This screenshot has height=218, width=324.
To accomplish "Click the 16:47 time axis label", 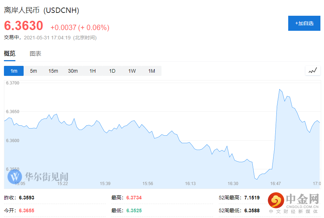I will point(275,184).
